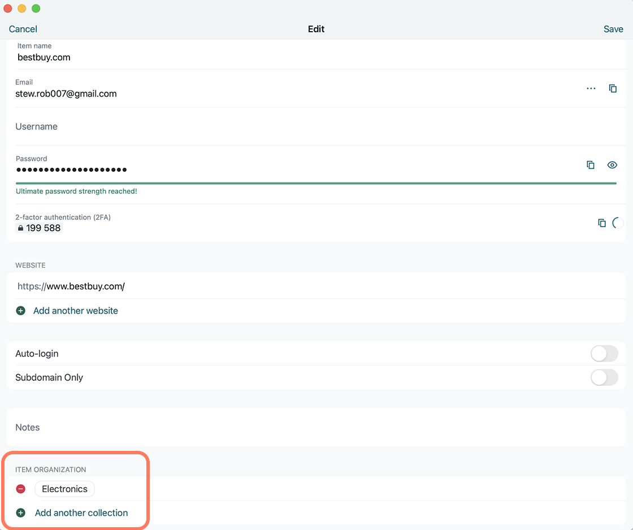Image resolution: width=633 pixels, height=530 pixels.
Task: Save the edited login item
Action: coord(613,29)
